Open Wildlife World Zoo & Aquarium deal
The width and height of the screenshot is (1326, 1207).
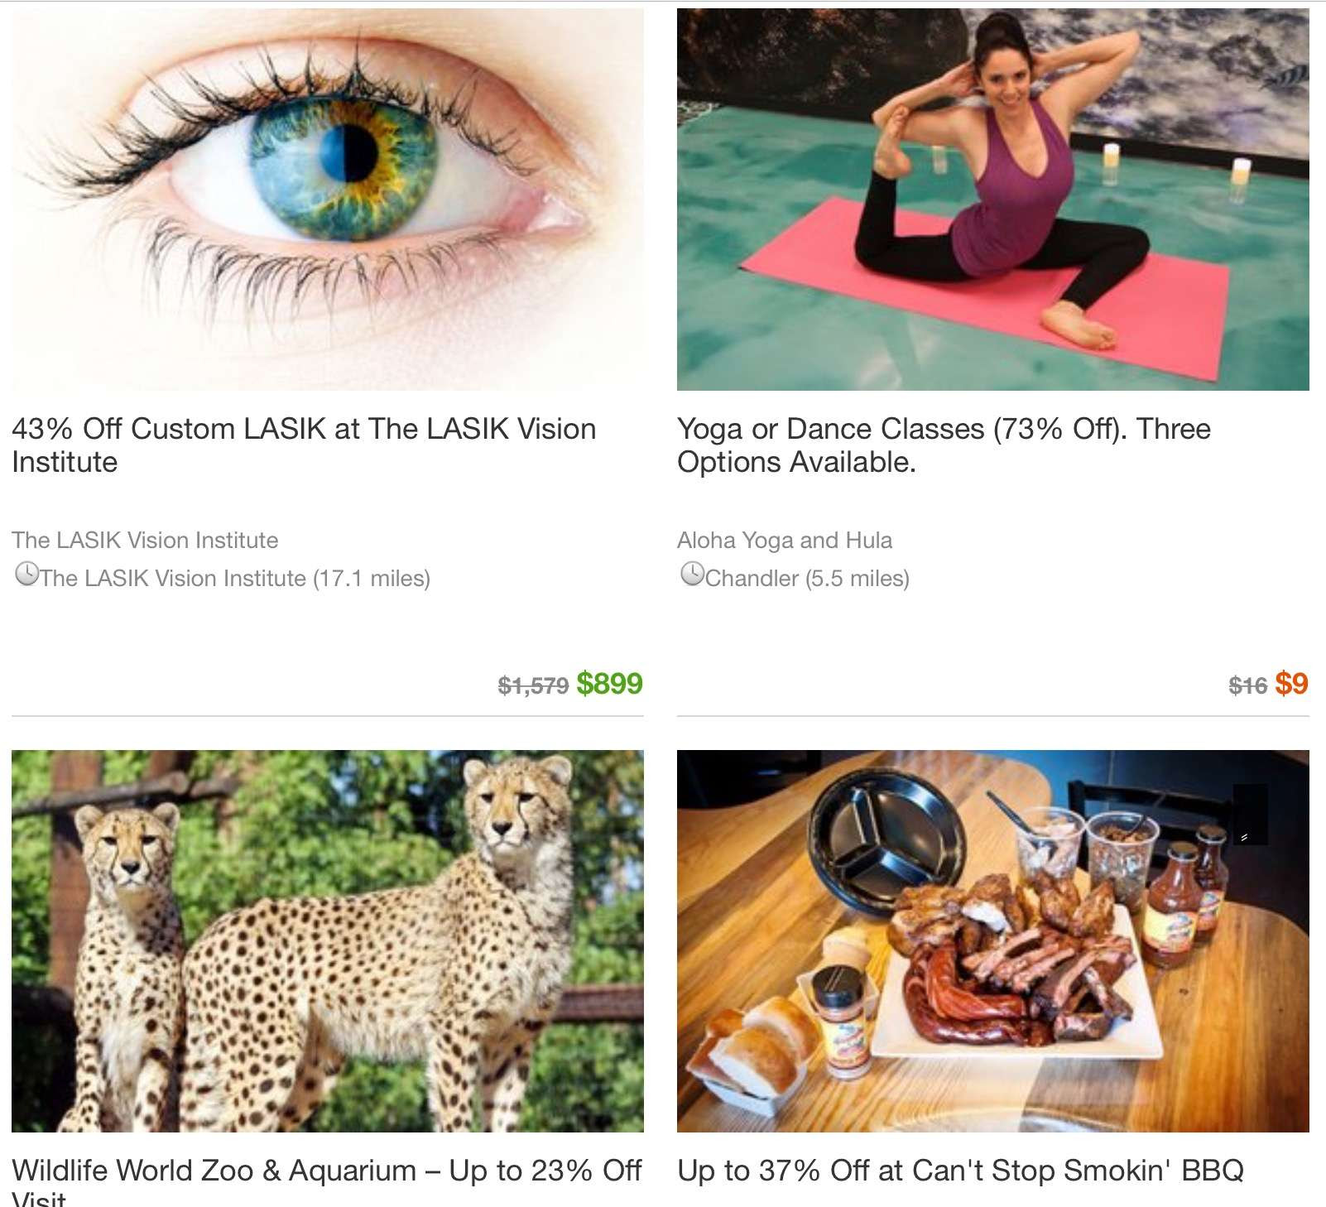click(327, 1181)
